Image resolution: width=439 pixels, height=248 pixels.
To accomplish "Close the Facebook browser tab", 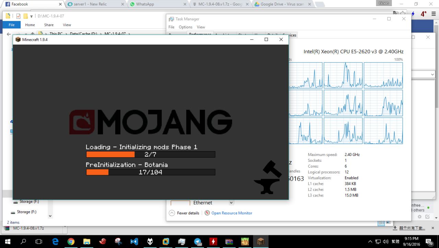I will click(60, 4).
